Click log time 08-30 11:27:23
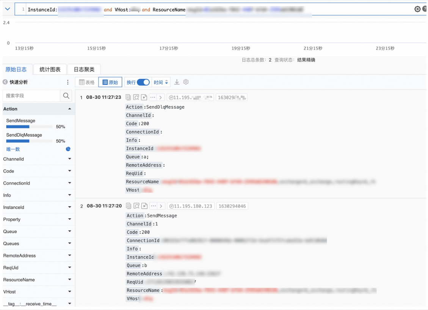 coord(103,97)
